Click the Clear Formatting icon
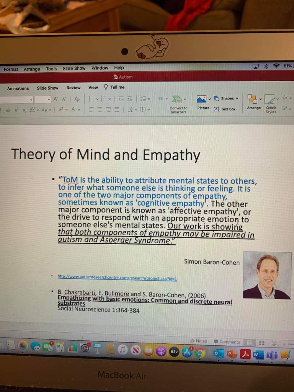Image resolution: width=294 pixels, height=392 pixels. pos(77,99)
